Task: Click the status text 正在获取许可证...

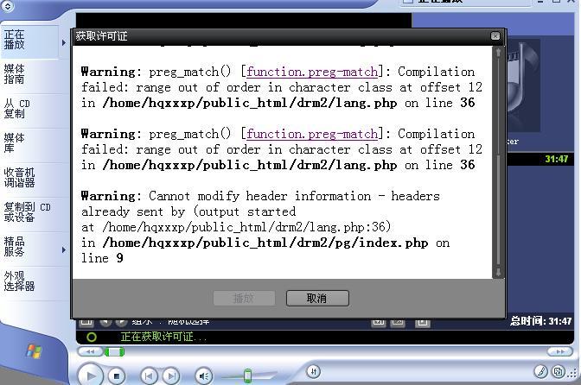Action: click(163, 337)
